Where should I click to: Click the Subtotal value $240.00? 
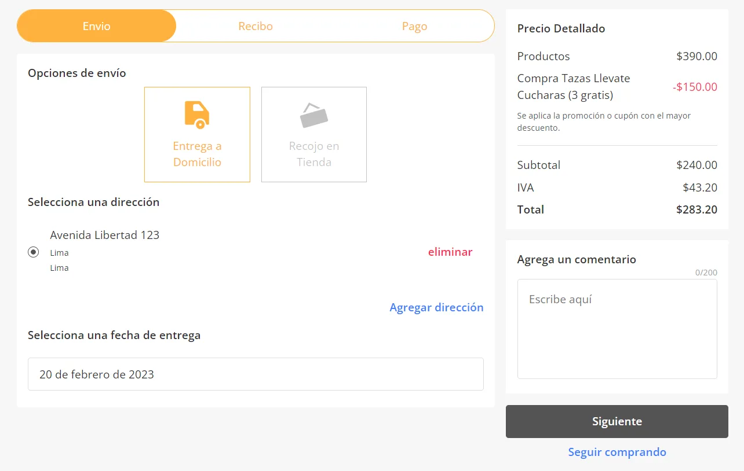[x=696, y=165]
